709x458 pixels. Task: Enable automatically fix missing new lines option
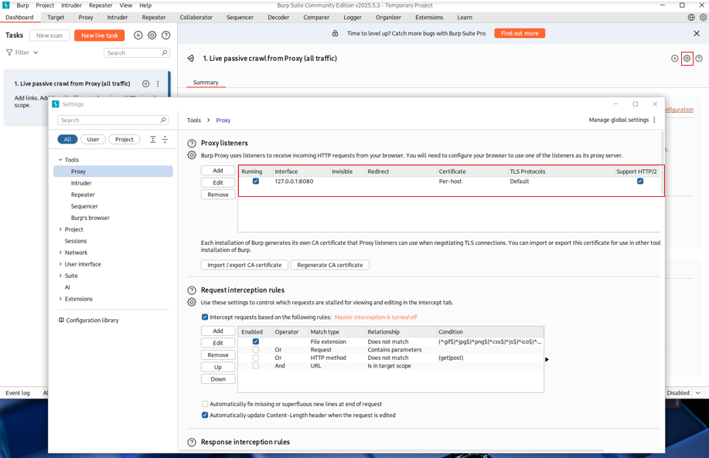205,404
